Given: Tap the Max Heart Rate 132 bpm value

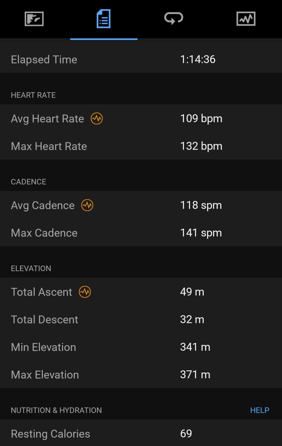Looking at the screenshot, I should pos(201,146).
